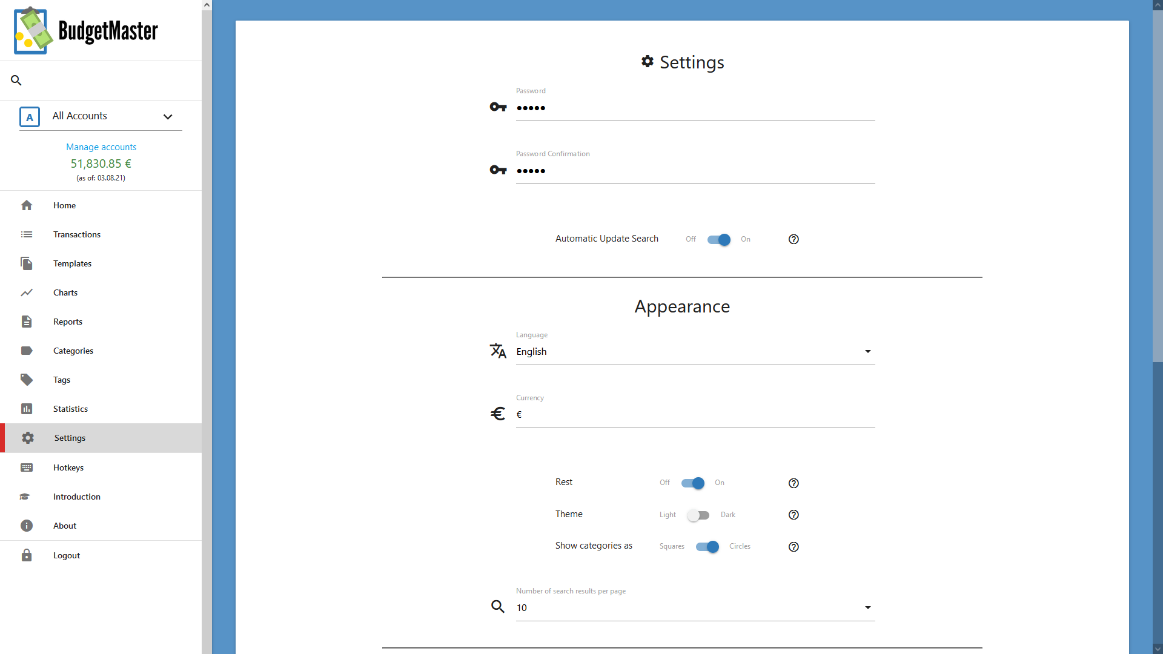
Task: Open help for Automatic Update Search
Action: pos(794,239)
